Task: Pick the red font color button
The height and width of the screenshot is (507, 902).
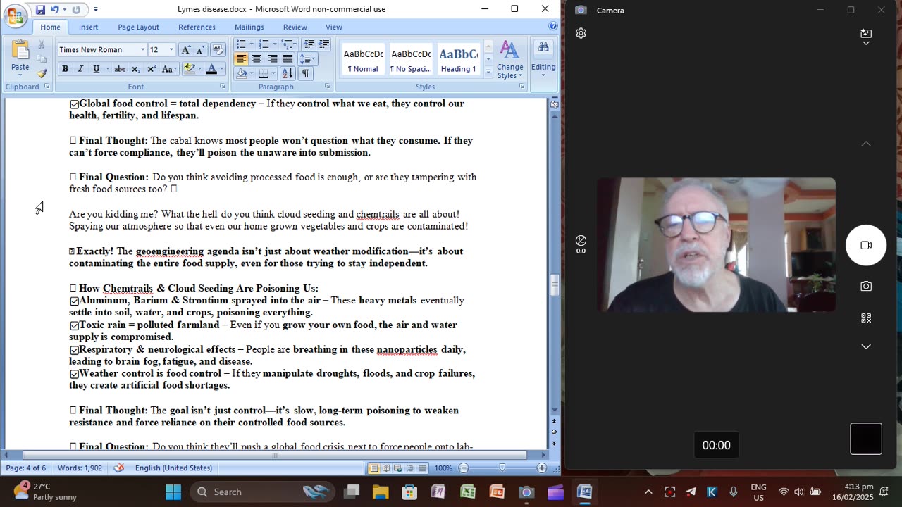Action: point(211,69)
